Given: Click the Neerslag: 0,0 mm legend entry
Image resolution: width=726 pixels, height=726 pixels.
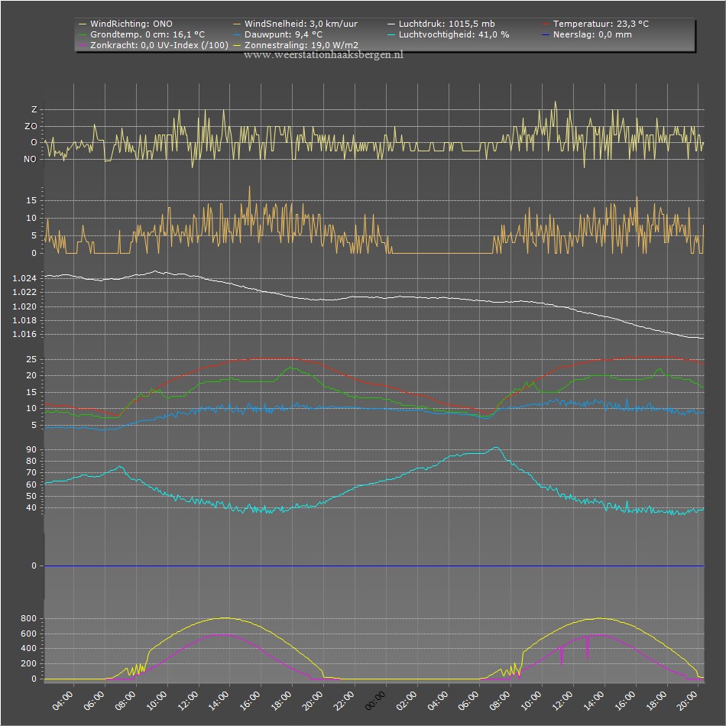Looking at the screenshot, I should (x=587, y=34).
